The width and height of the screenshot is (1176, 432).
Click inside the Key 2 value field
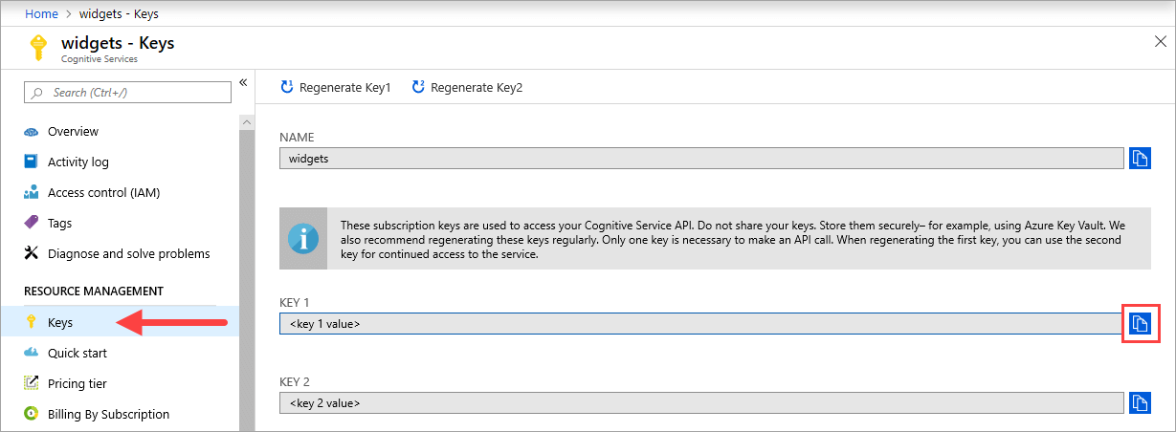[x=699, y=403]
